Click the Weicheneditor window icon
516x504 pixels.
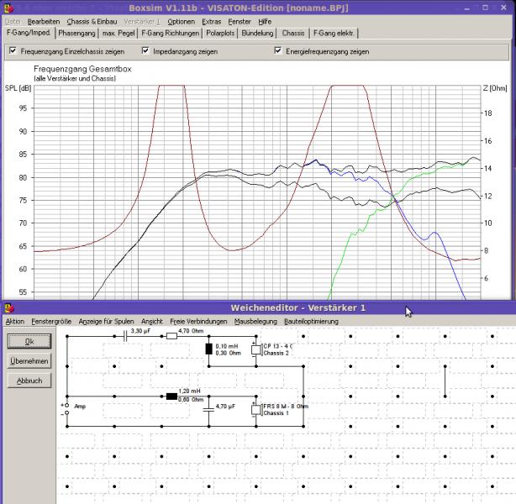9,308
